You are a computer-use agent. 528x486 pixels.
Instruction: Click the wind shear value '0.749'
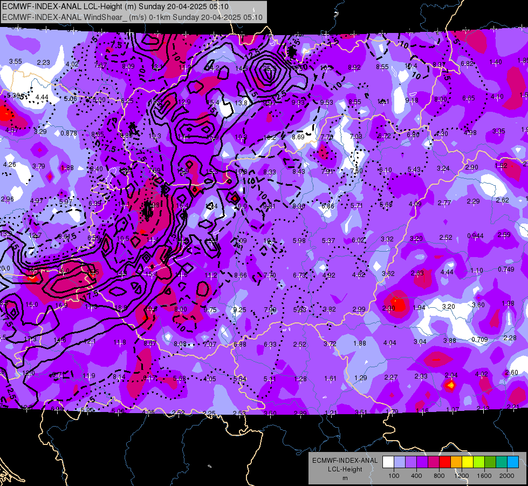click(506, 269)
